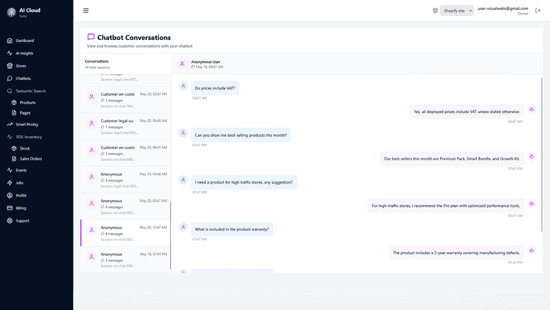Open Products under Semantic Search
Screen dimensions: 550x310
[27, 102]
